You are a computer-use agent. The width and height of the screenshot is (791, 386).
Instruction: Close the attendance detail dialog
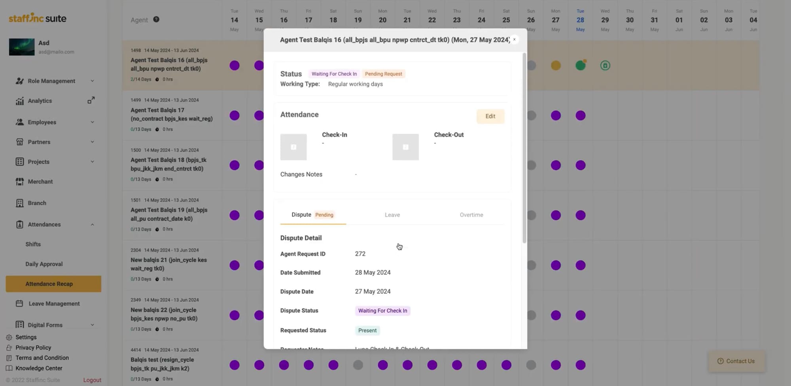tap(514, 39)
